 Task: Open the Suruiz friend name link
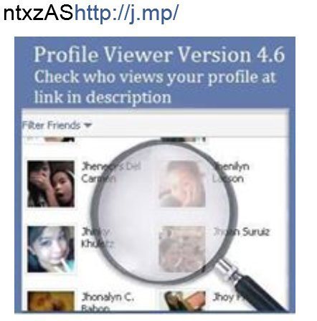pos(241,232)
